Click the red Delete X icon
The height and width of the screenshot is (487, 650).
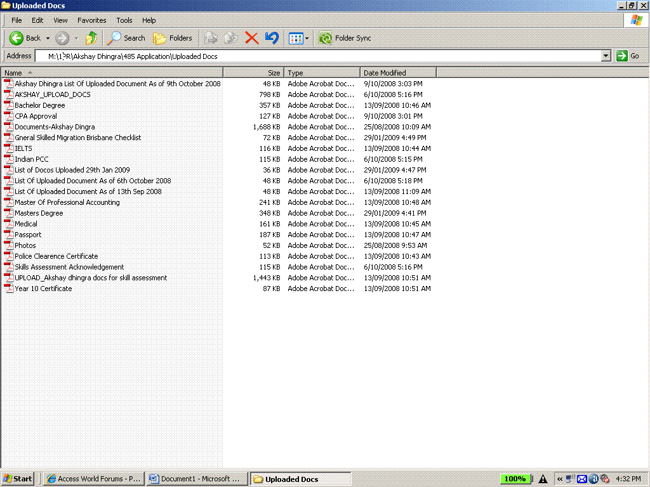point(251,38)
